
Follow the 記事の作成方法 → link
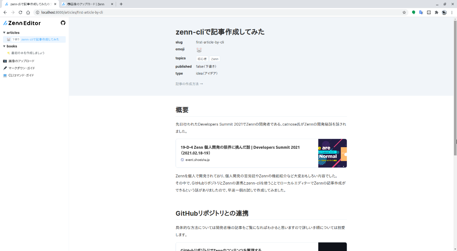(189, 84)
